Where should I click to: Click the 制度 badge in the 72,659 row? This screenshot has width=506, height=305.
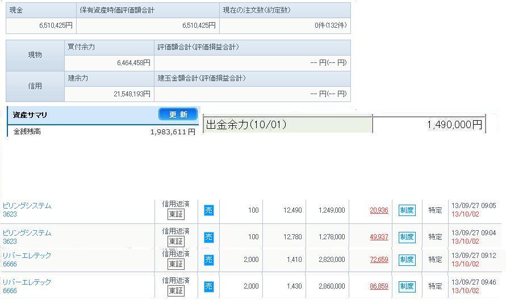point(407,260)
